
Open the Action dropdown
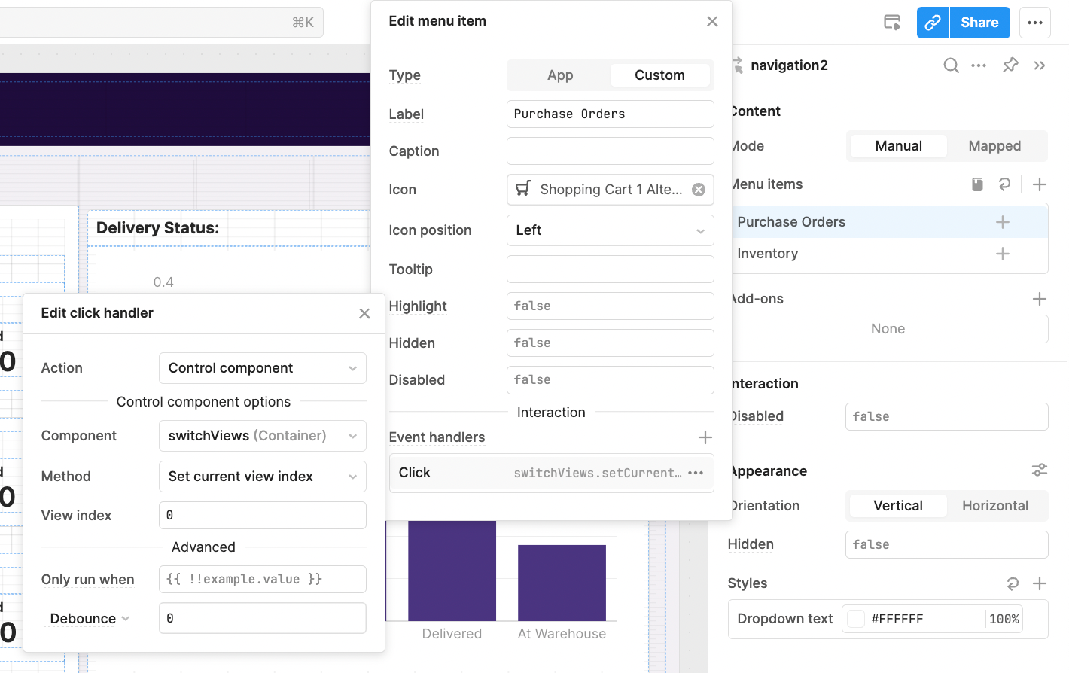click(262, 368)
